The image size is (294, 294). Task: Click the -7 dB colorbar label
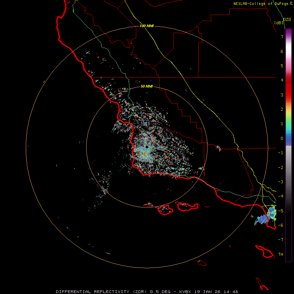pyautogui.click(x=281, y=240)
